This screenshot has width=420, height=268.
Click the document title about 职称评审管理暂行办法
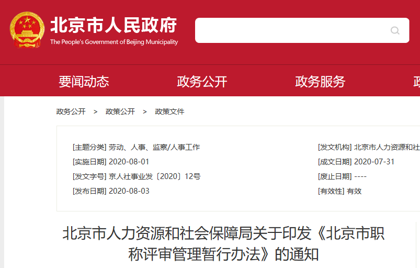click(223, 243)
